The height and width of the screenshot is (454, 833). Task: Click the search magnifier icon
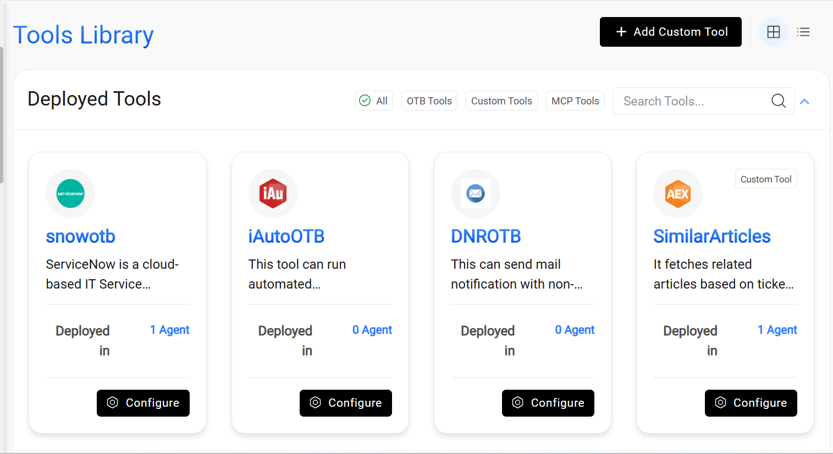(x=778, y=101)
